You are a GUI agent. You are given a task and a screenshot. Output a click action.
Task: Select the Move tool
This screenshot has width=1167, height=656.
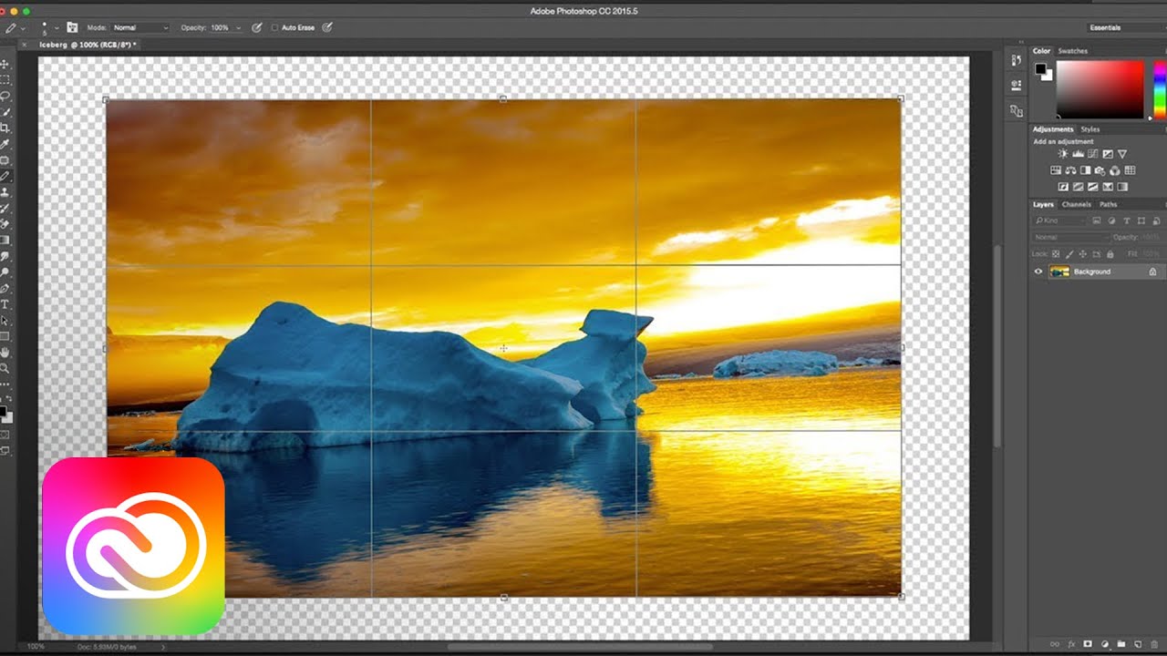(x=5, y=64)
